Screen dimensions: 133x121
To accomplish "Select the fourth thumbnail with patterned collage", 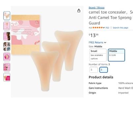I will pyautogui.click(x=7, y=46).
